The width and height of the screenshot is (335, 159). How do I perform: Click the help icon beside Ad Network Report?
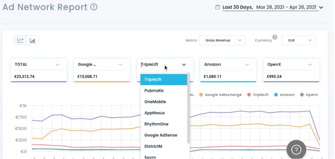(94, 7)
